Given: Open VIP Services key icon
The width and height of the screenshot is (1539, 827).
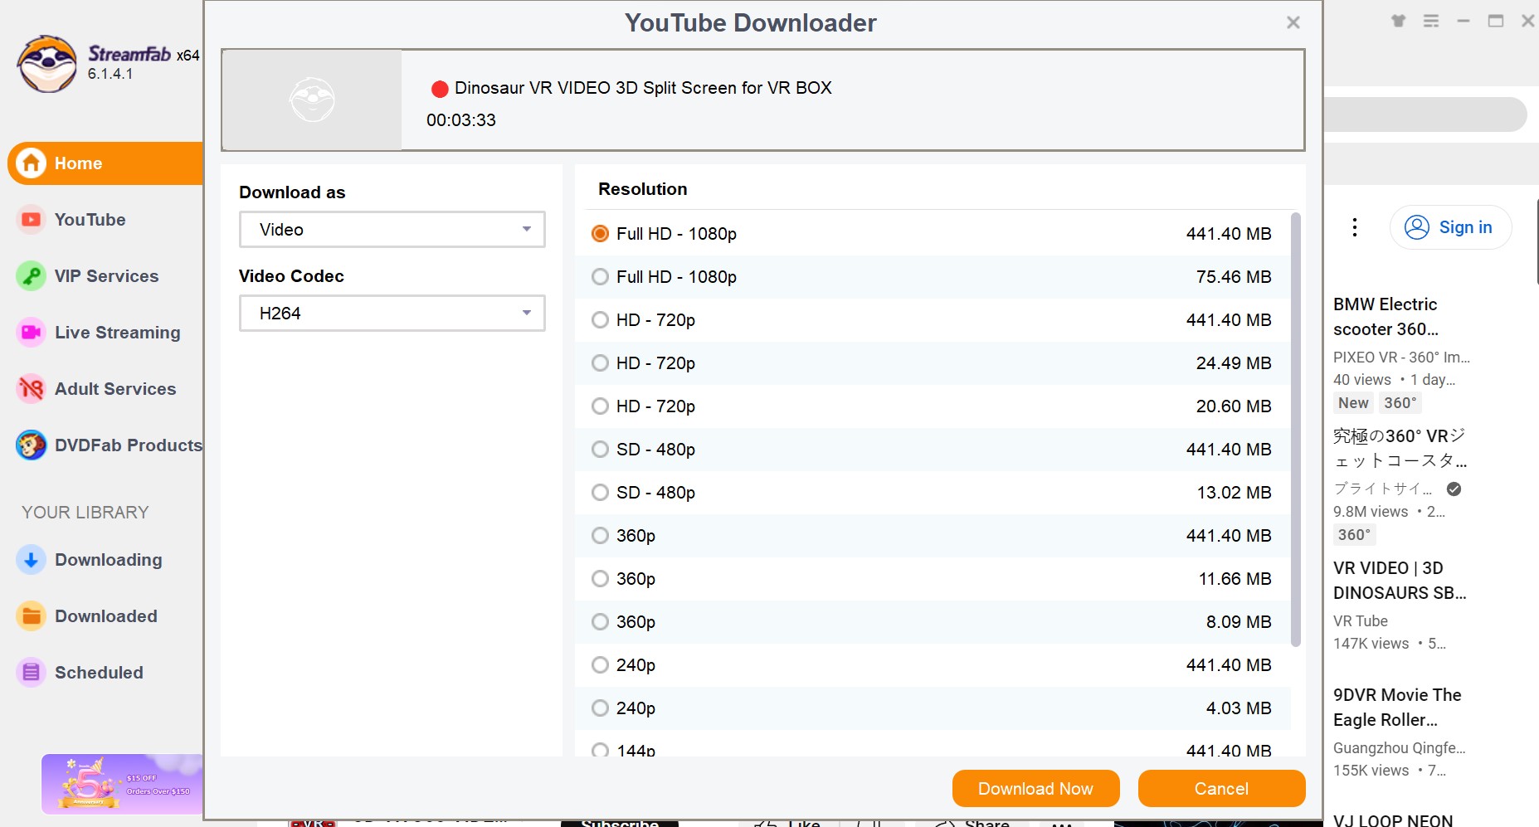Looking at the screenshot, I should coord(31,276).
